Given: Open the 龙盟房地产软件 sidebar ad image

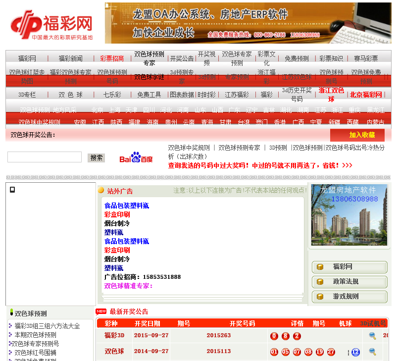Looking at the screenshot, I should [349, 214].
